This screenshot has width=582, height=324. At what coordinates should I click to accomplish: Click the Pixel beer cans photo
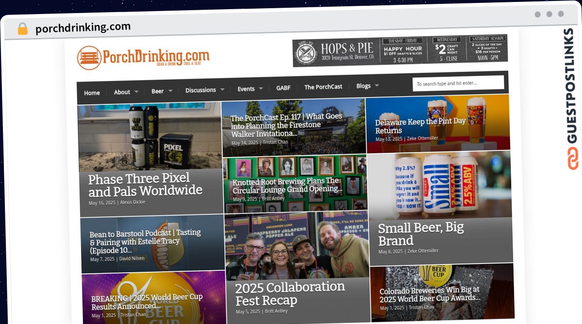pos(150,137)
